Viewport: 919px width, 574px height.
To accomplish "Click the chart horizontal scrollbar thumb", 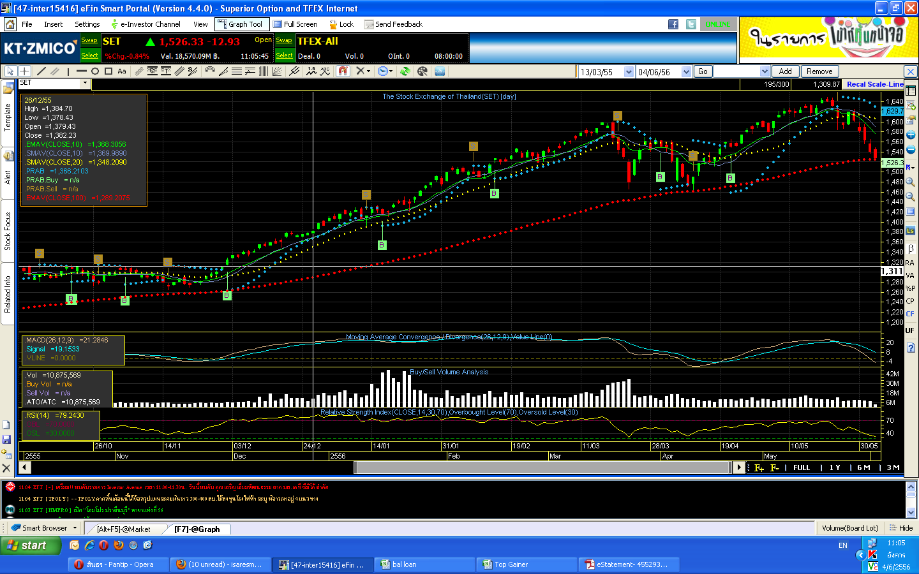I will [542, 467].
